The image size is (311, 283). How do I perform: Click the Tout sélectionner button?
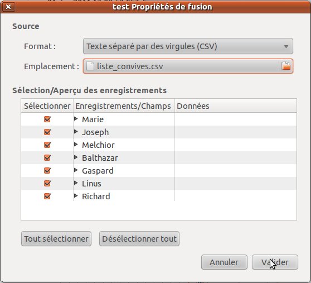pos(56,239)
